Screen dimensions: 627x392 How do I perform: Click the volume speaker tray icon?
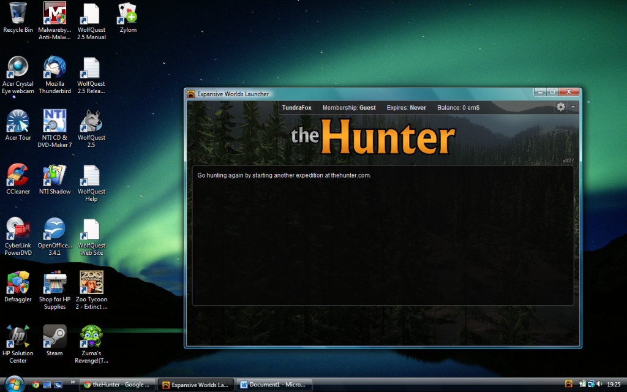click(598, 385)
